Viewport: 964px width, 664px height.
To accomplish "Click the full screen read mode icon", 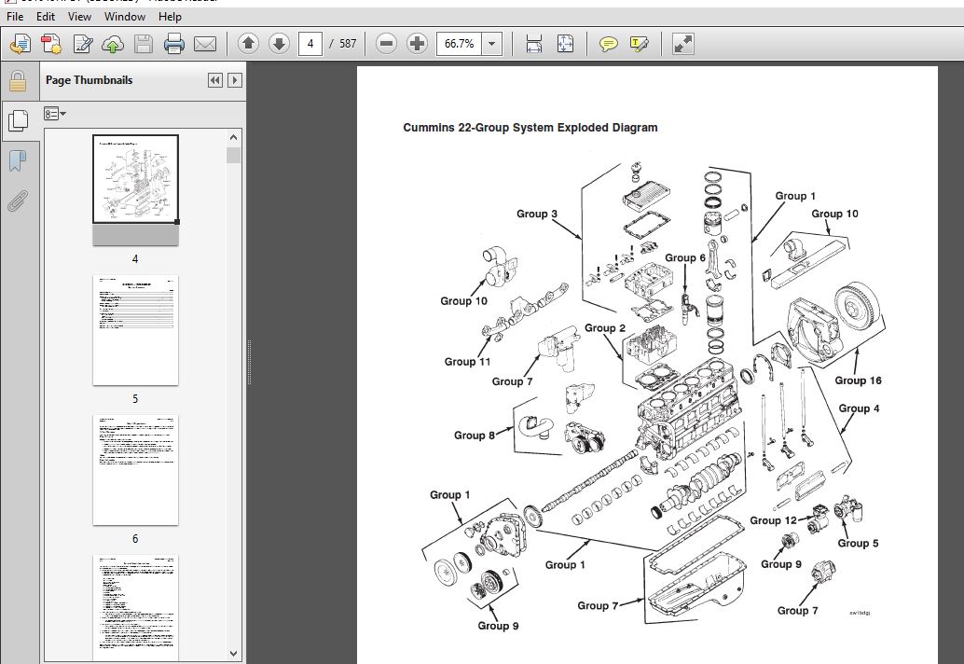I will click(683, 44).
